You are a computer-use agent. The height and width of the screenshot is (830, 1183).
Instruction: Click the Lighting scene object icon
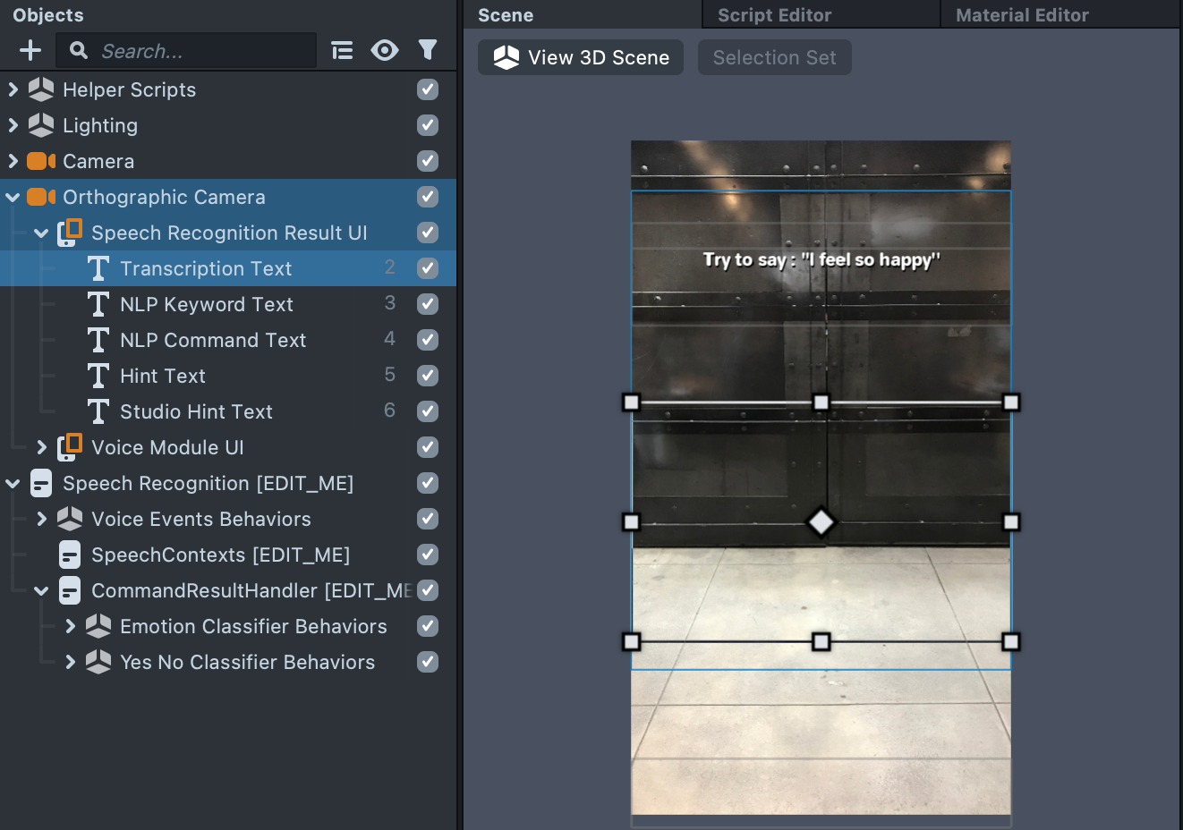(x=41, y=125)
